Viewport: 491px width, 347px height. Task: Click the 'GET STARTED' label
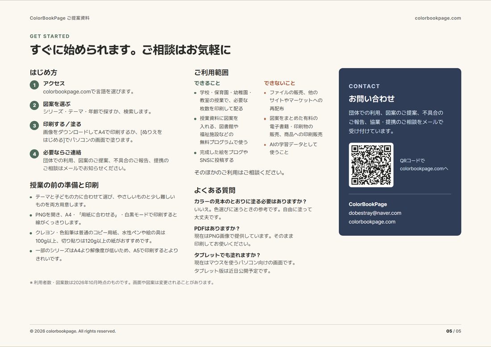pos(50,36)
